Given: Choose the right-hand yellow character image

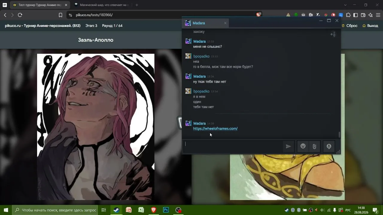Looking at the screenshot, I should 287,177.
